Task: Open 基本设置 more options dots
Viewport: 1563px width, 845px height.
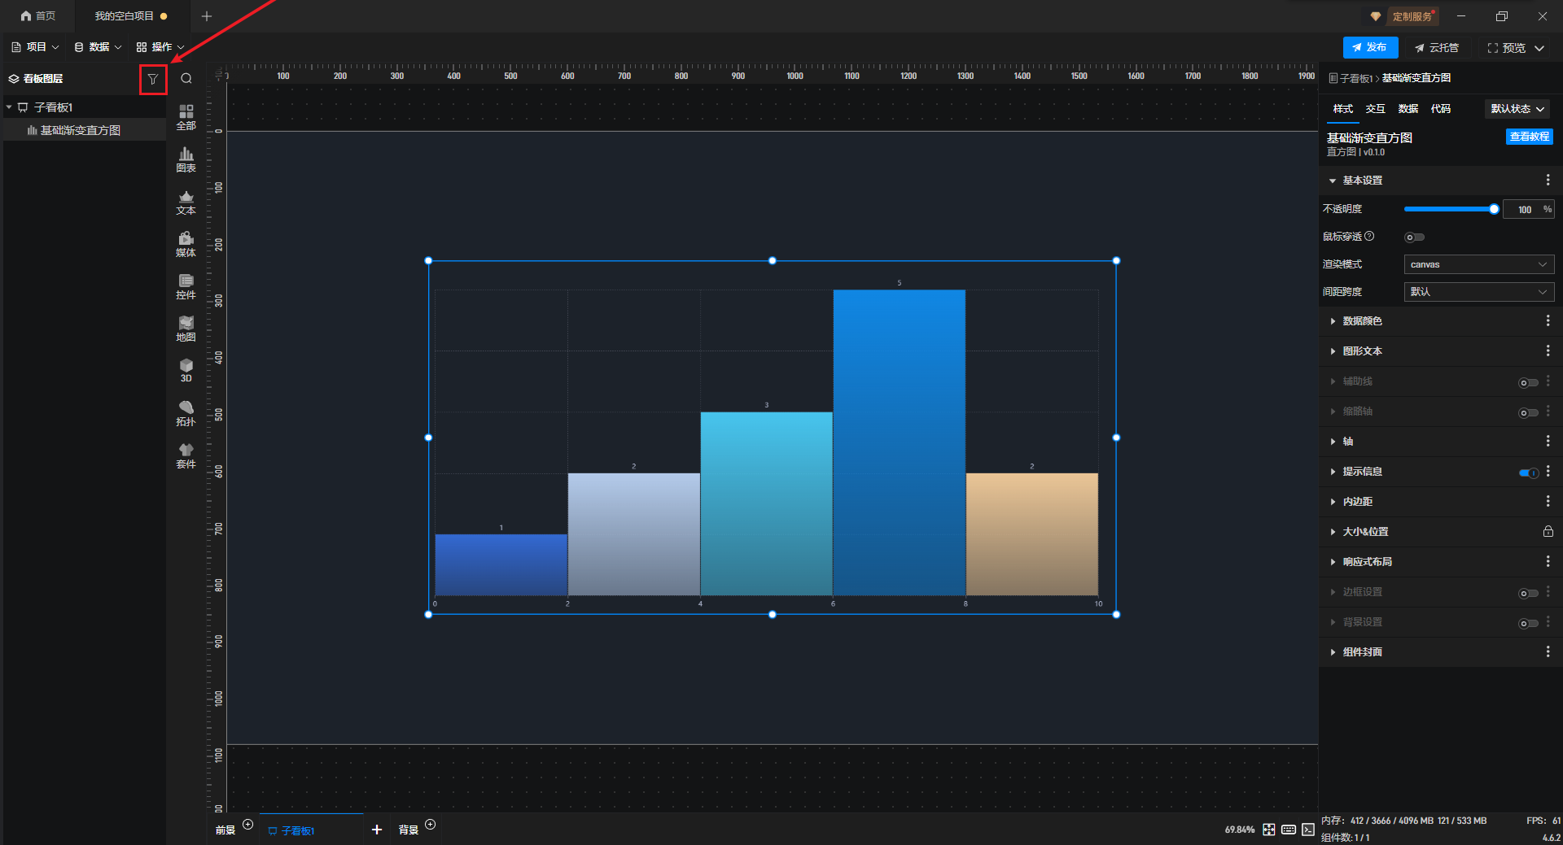Action: [x=1548, y=180]
